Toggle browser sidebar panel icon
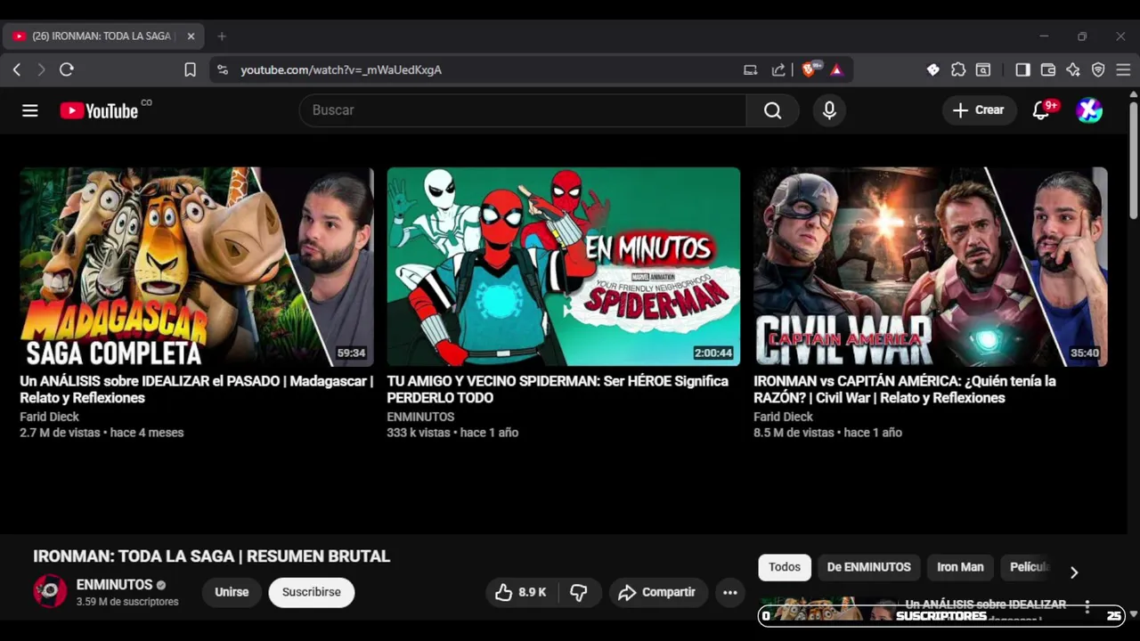The image size is (1140, 641). [x=1022, y=69]
